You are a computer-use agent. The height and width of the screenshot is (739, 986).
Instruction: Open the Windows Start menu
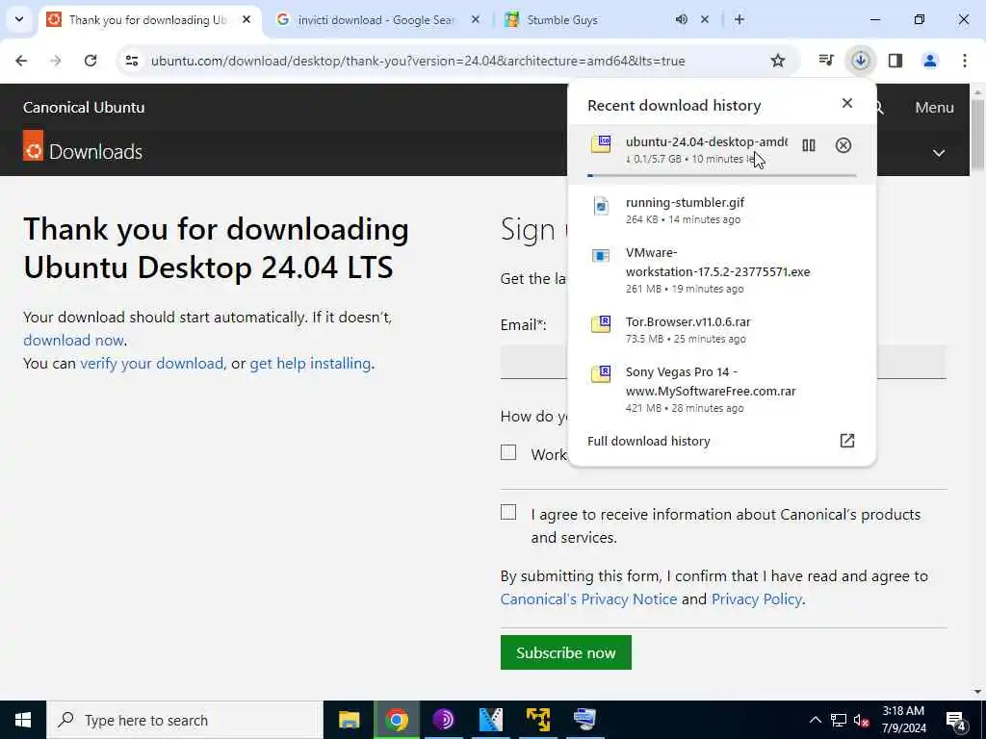click(x=23, y=720)
